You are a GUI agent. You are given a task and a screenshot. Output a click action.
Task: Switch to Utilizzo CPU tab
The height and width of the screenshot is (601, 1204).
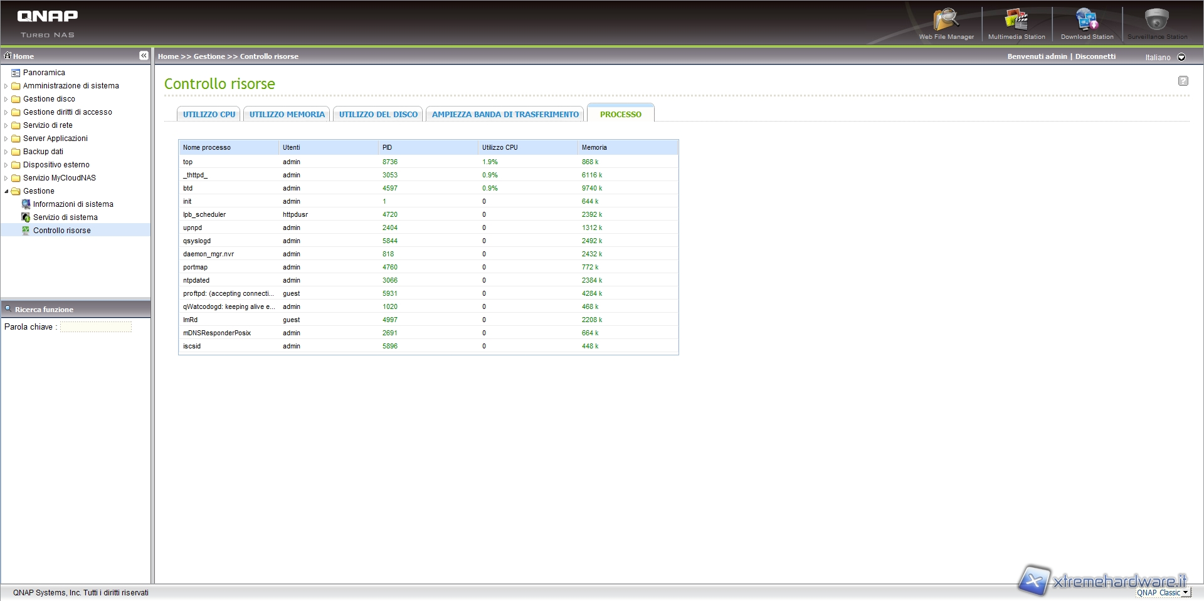click(x=209, y=115)
